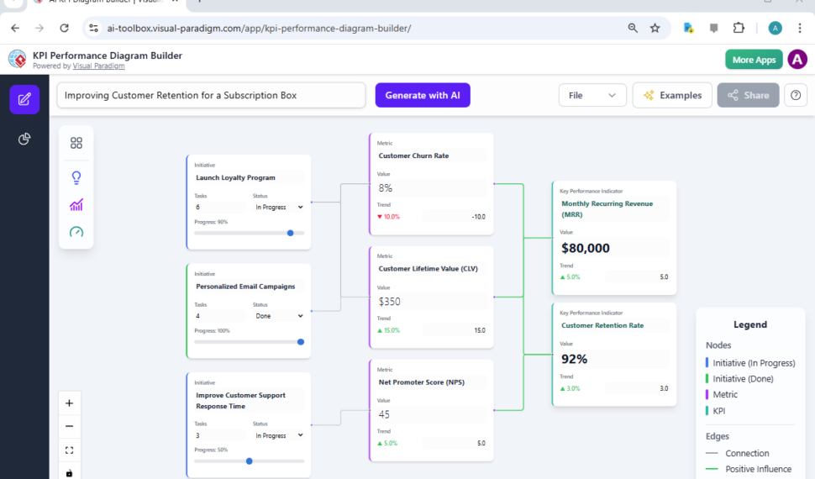Click the diagram topic input field

[211, 95]
